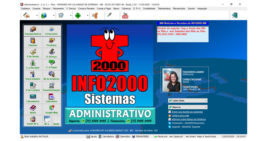Open Calendário from side panel
The width and height of the screenshot is (267, 141).
(52, 98)
